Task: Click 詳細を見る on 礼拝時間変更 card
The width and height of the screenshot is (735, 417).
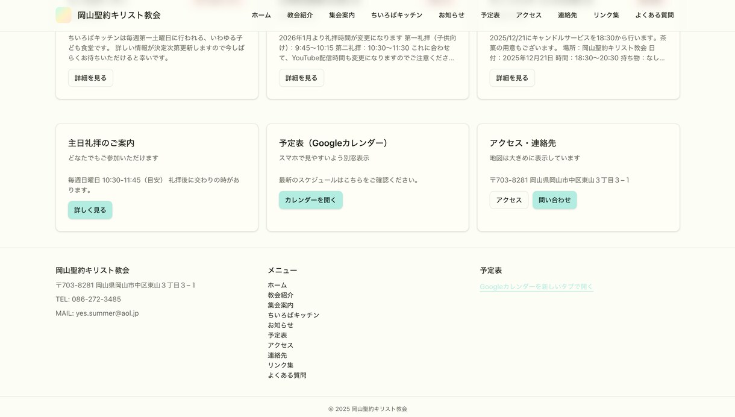Action: [301, 78]
